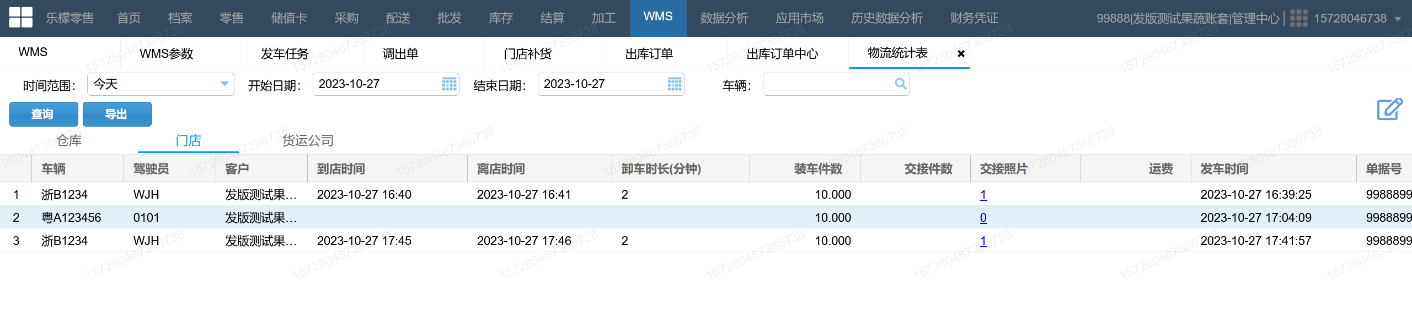This screenshot has height=322, width=1412.
Task: Sort by the 驾驶员 column header
Action: pos(170,168)
